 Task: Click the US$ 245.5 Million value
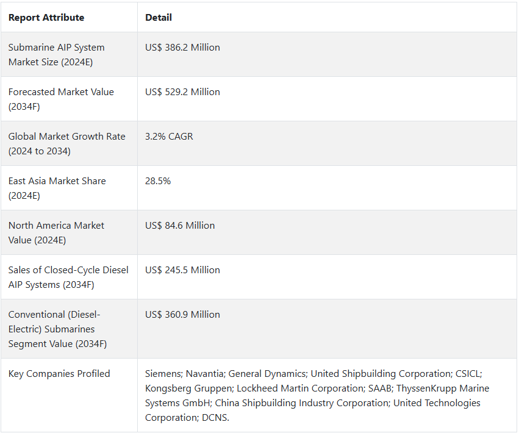tap(182, 270)
